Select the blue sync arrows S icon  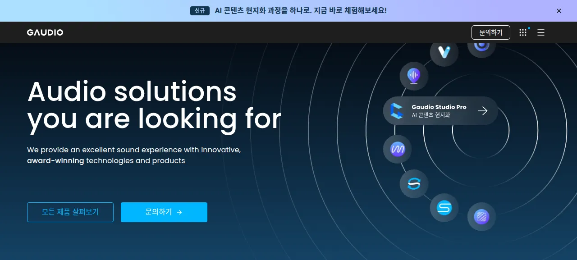pos(414,184)
